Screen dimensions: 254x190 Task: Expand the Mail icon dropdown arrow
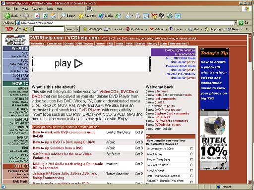[132, 16]
